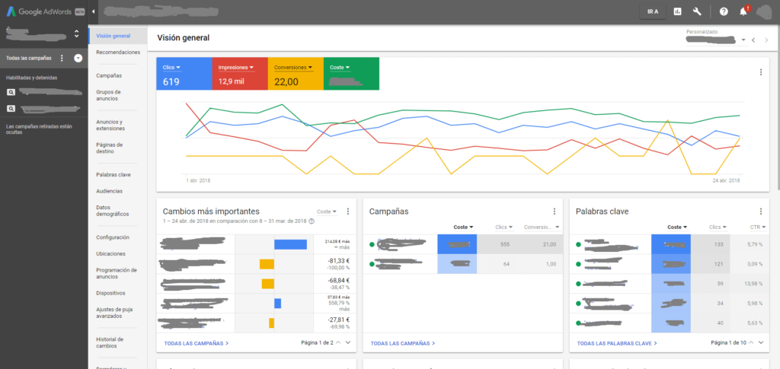Go to Campañas section
This screenshot has width=780, height=369.
[x=109, y=75]
